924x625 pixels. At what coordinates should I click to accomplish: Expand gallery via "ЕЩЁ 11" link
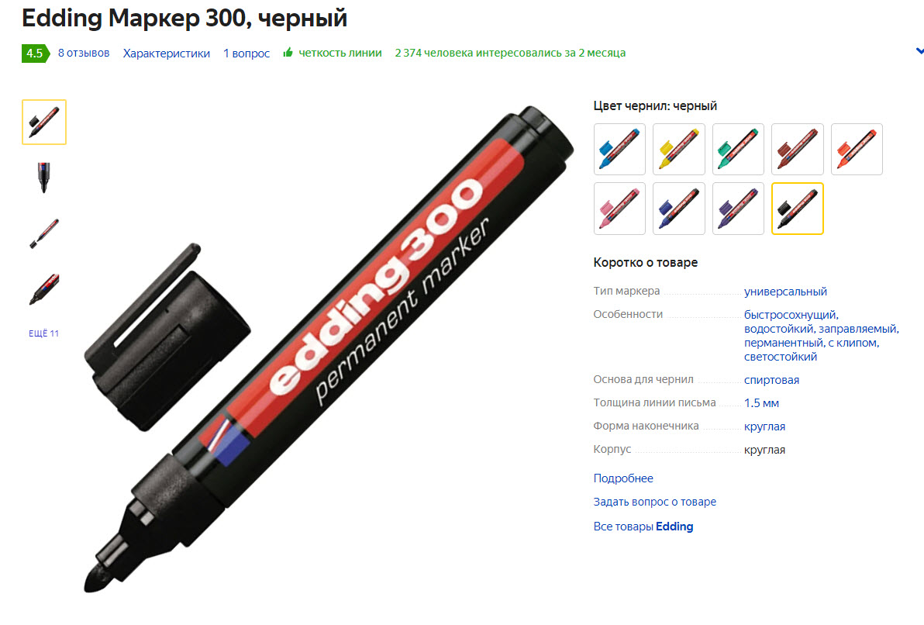[43, 333]
